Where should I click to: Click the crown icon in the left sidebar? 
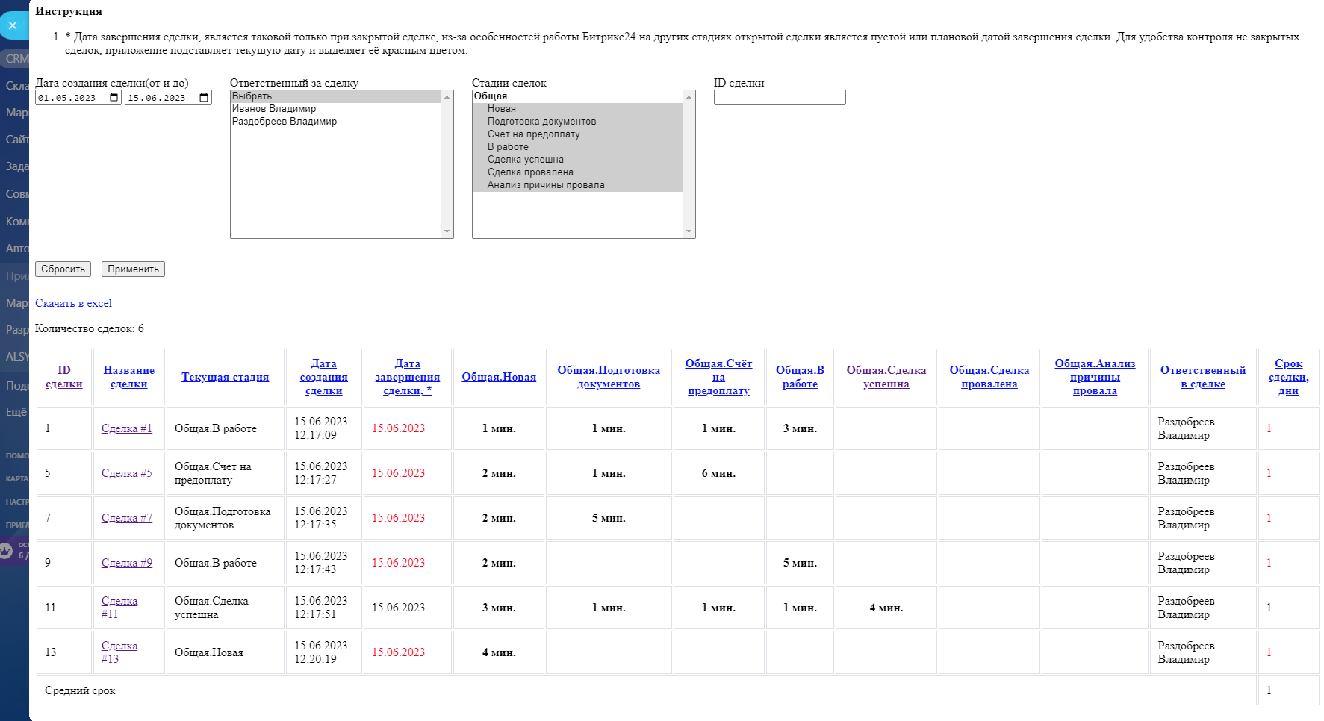coord(6,551)
